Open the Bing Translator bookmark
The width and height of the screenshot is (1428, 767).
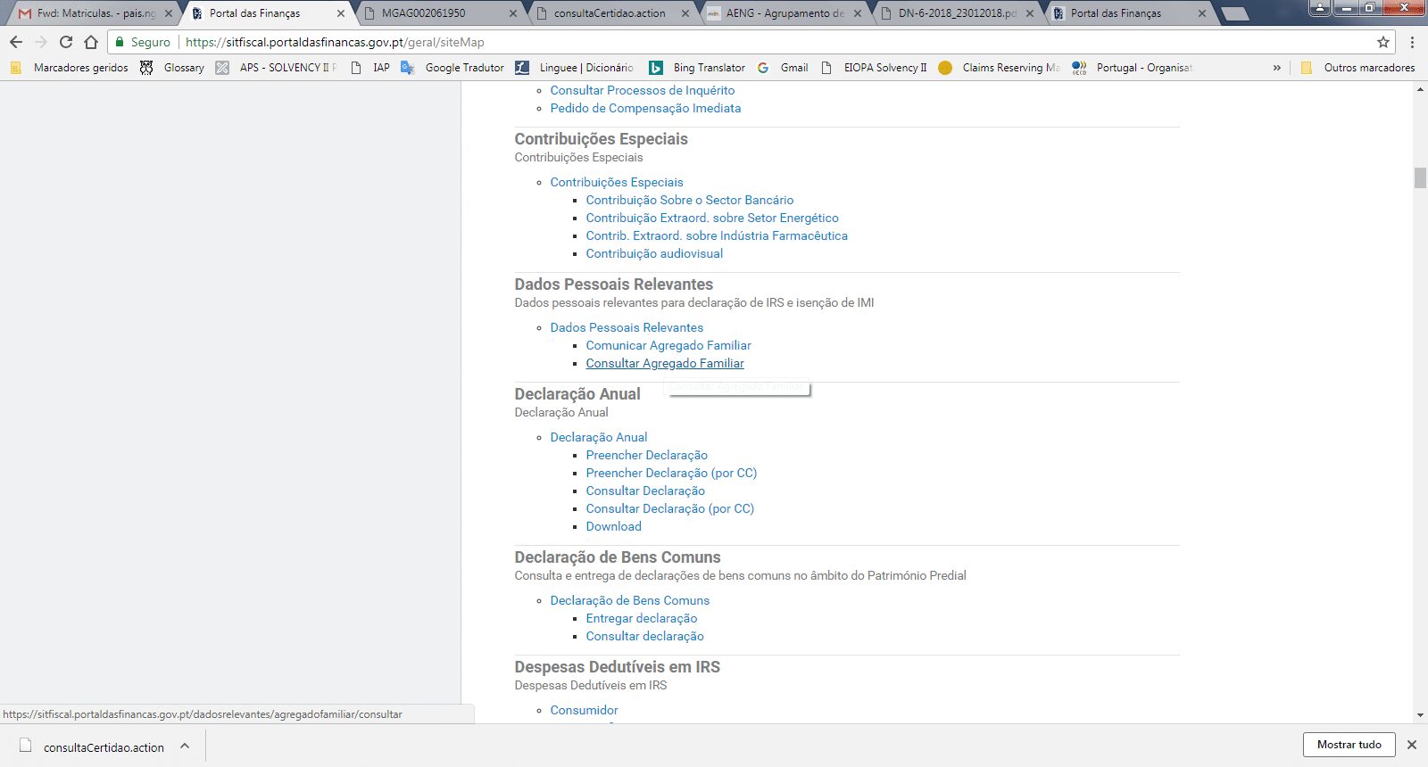pos(697,68)
